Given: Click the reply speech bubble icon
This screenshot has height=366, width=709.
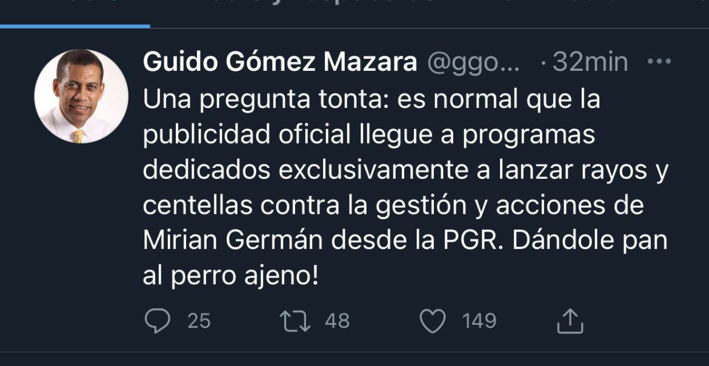Looking at the screenshot, I should pos(158,321).
